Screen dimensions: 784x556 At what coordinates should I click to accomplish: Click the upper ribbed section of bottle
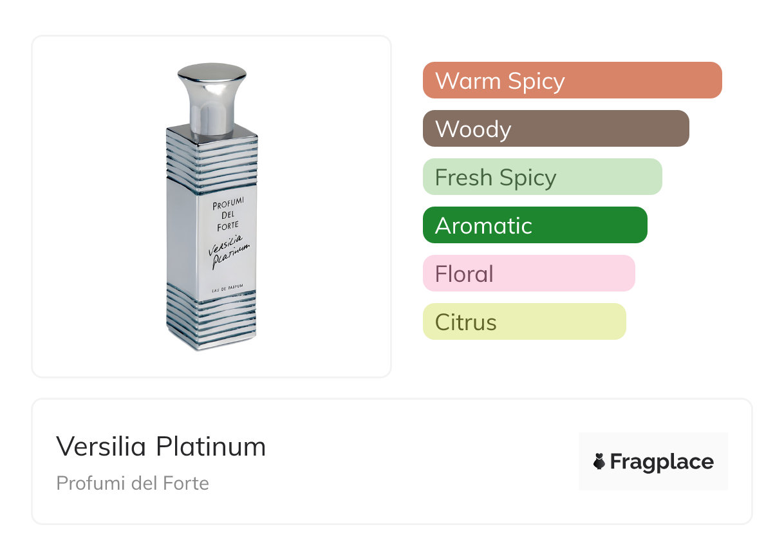pyautogui.click(x=212, y=154)
